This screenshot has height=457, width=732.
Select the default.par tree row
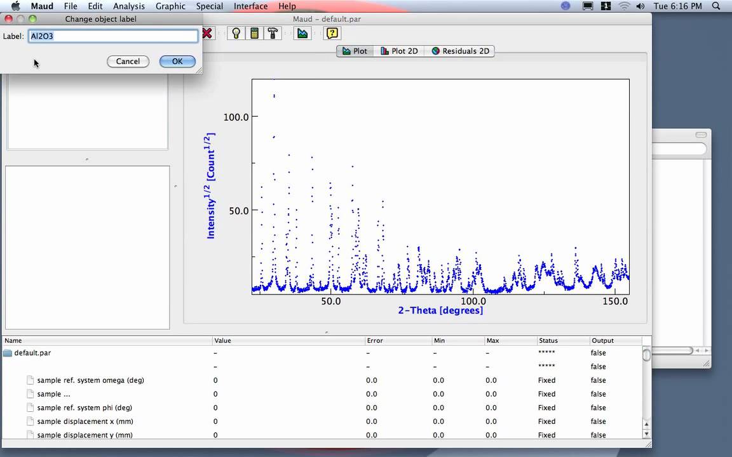tap(322, 353)
